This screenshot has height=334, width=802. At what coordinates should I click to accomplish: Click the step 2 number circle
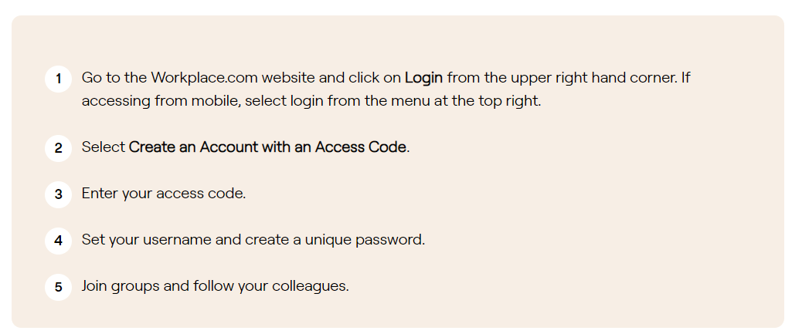coord(58,148)
